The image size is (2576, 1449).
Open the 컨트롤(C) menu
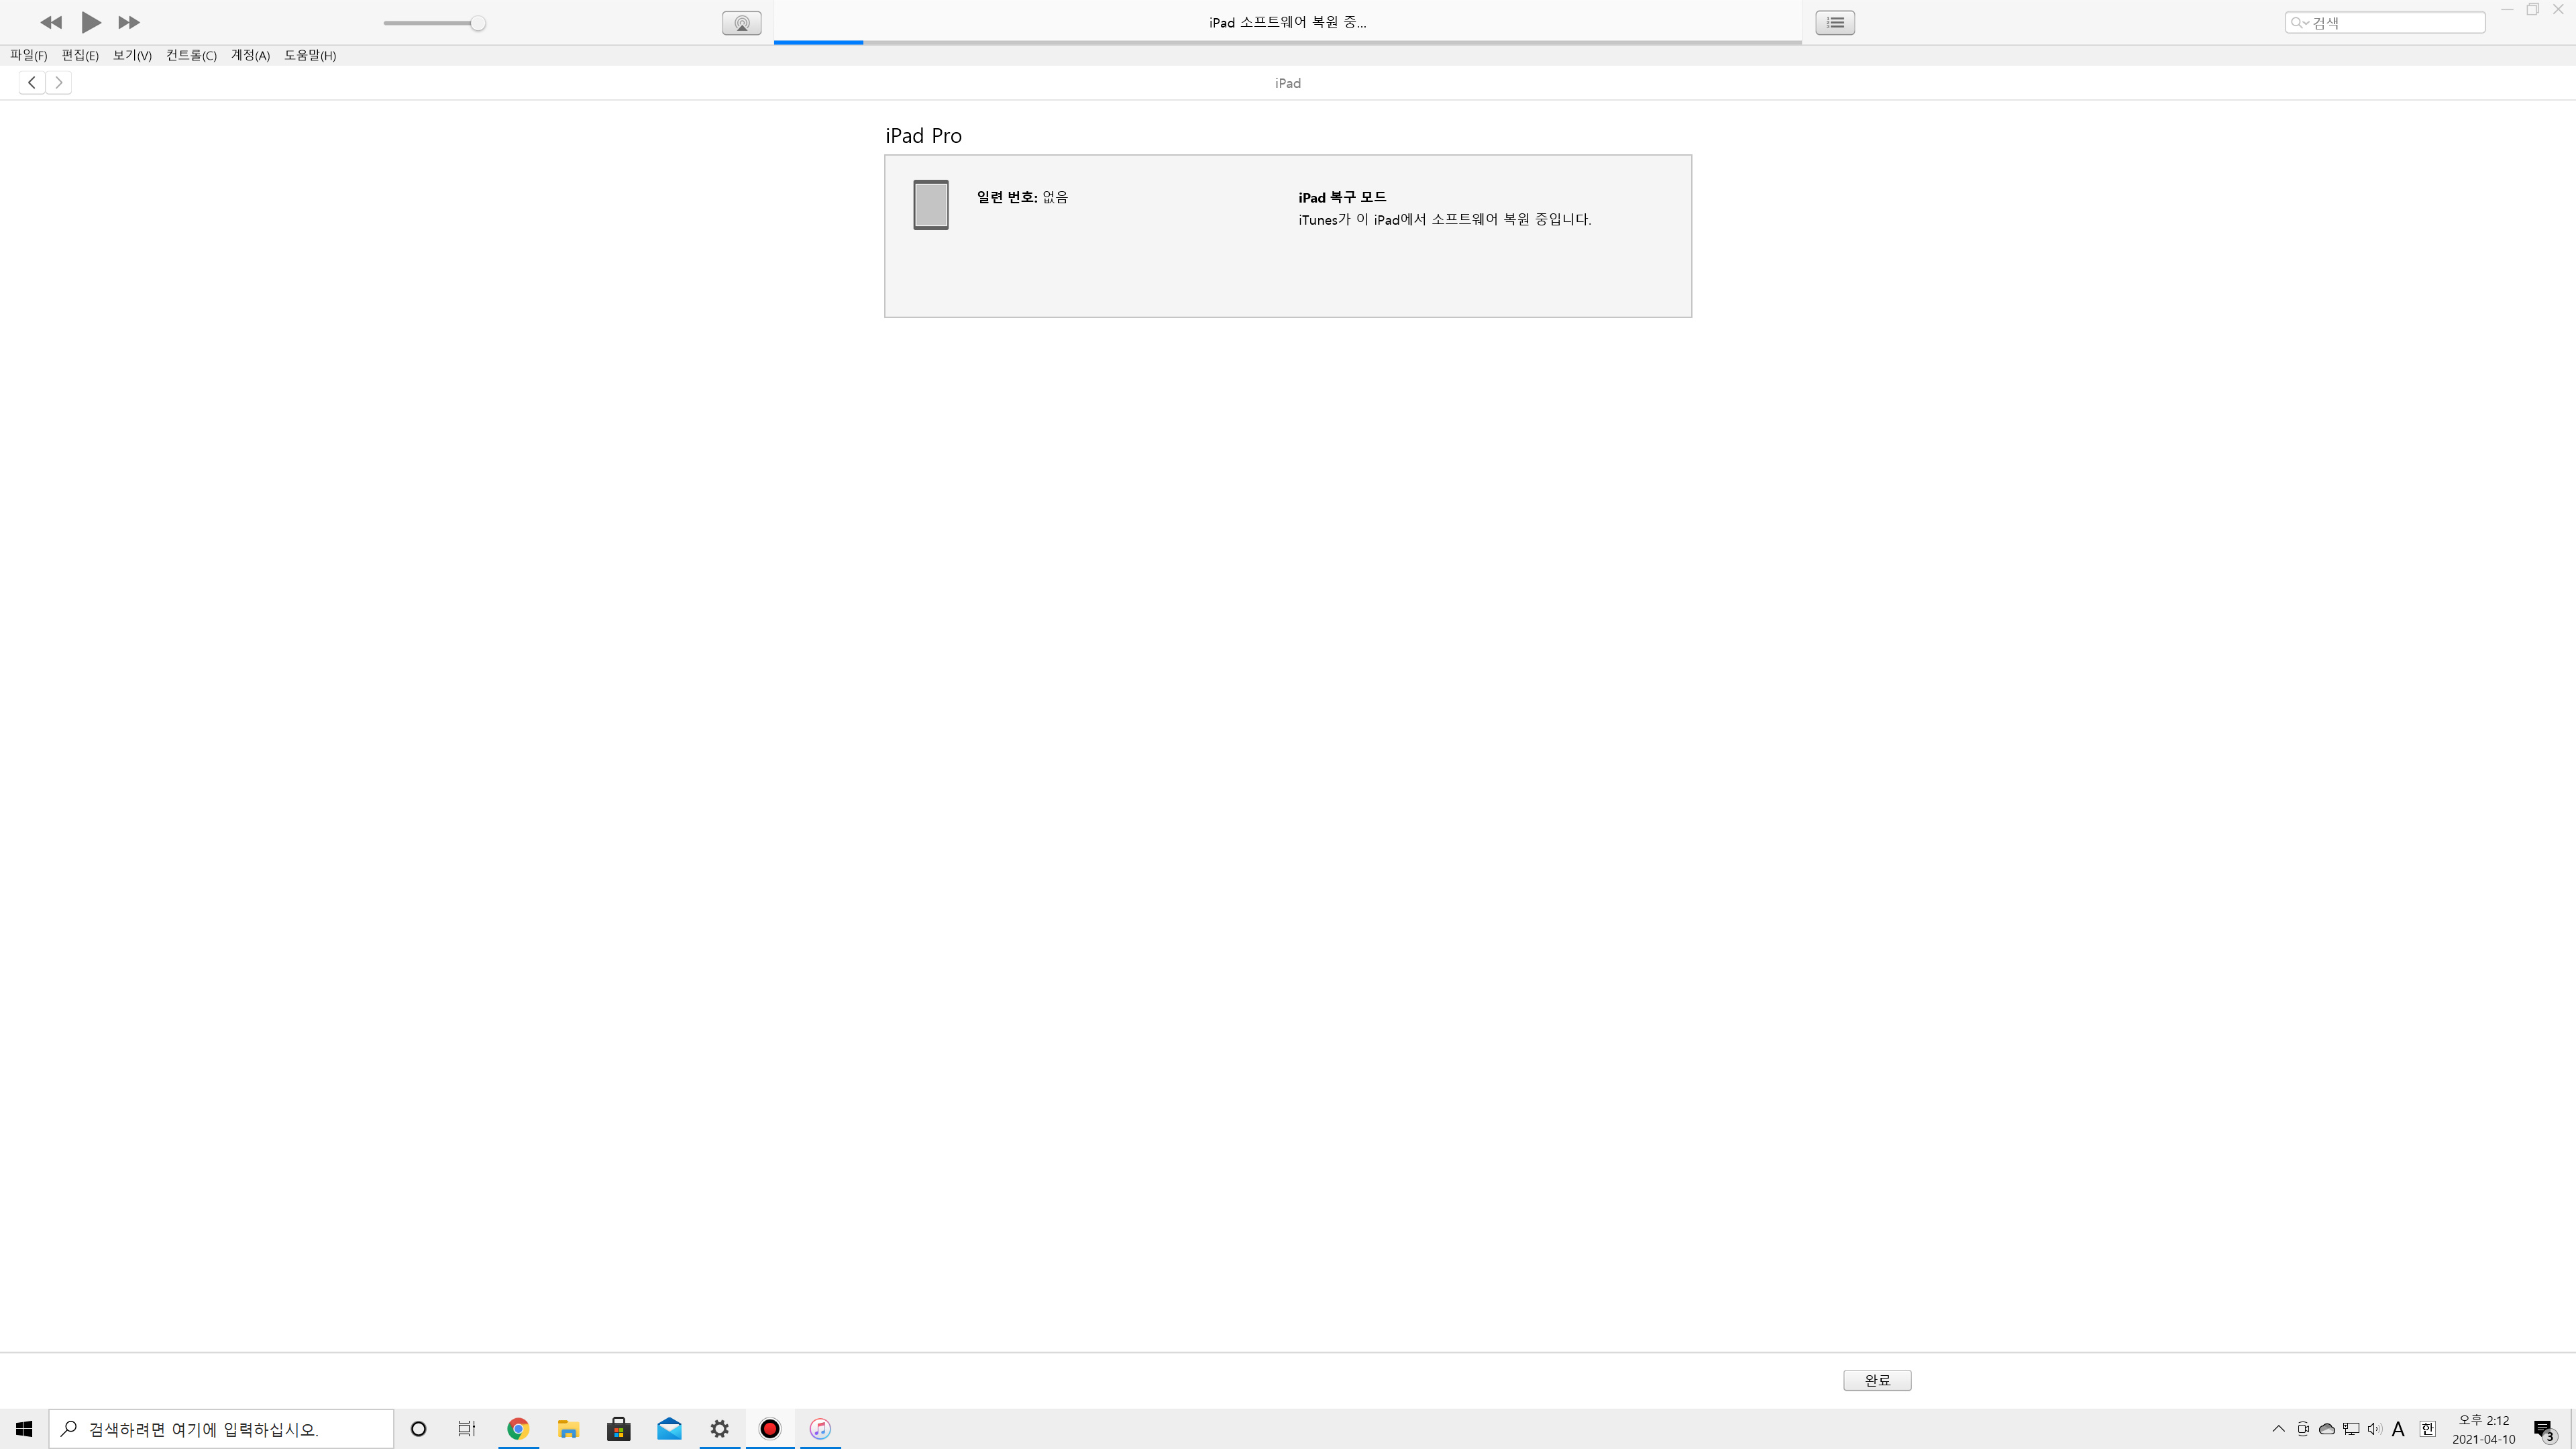click(x=191, y=55)
